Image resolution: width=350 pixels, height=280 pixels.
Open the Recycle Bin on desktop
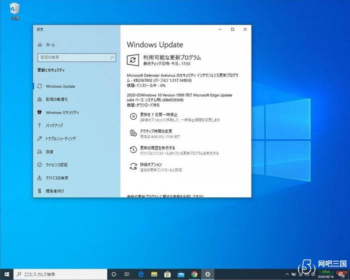14,11
